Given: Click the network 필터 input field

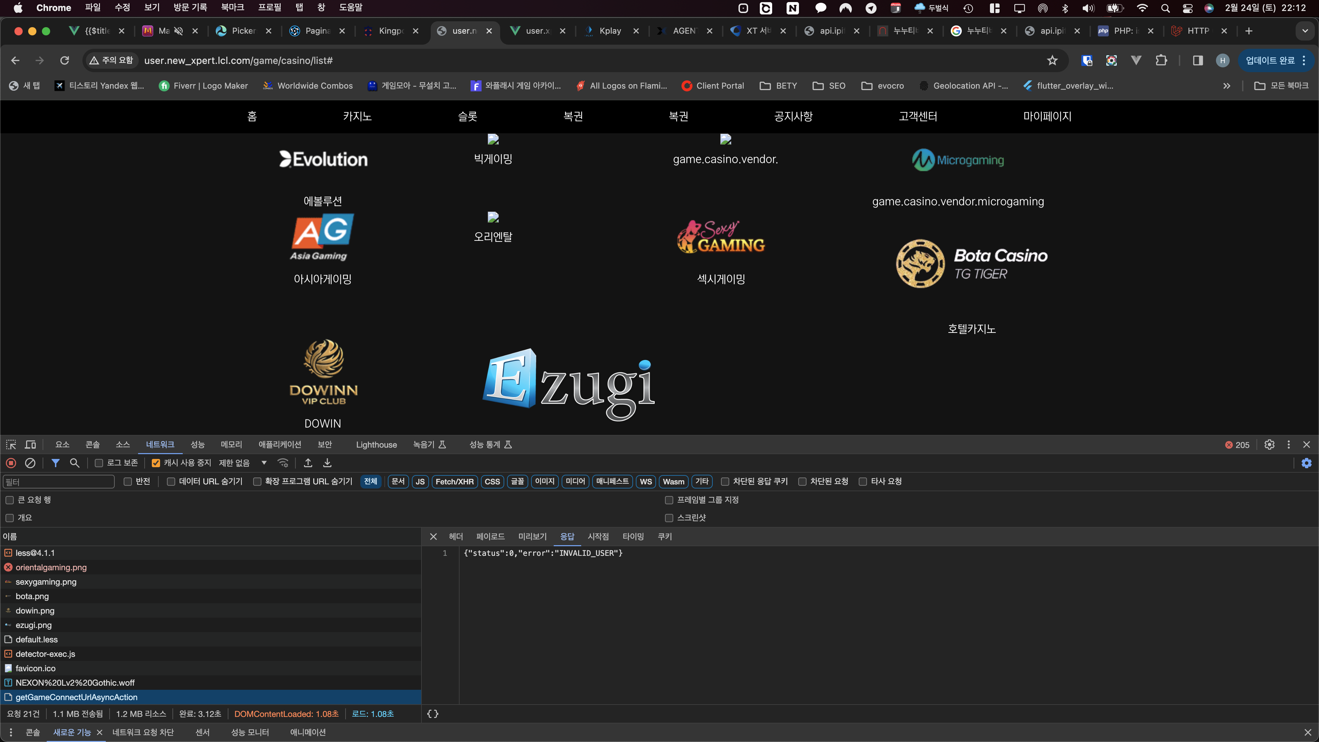Looking at the screenshot, I should coord(58,482).
